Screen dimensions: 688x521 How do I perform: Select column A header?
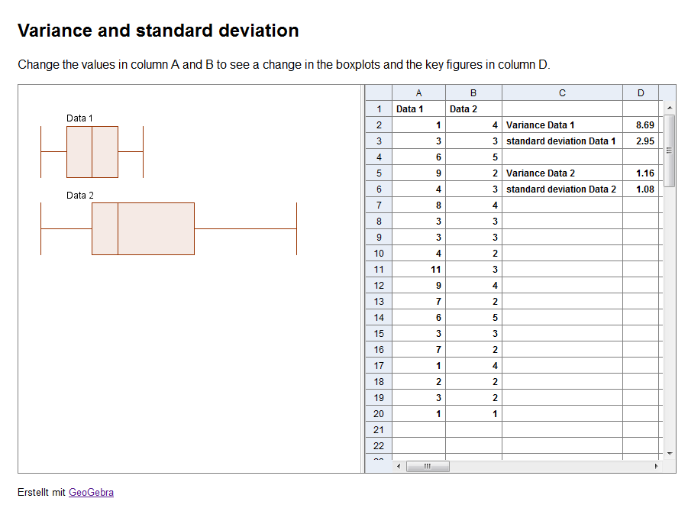pos(418,93)
